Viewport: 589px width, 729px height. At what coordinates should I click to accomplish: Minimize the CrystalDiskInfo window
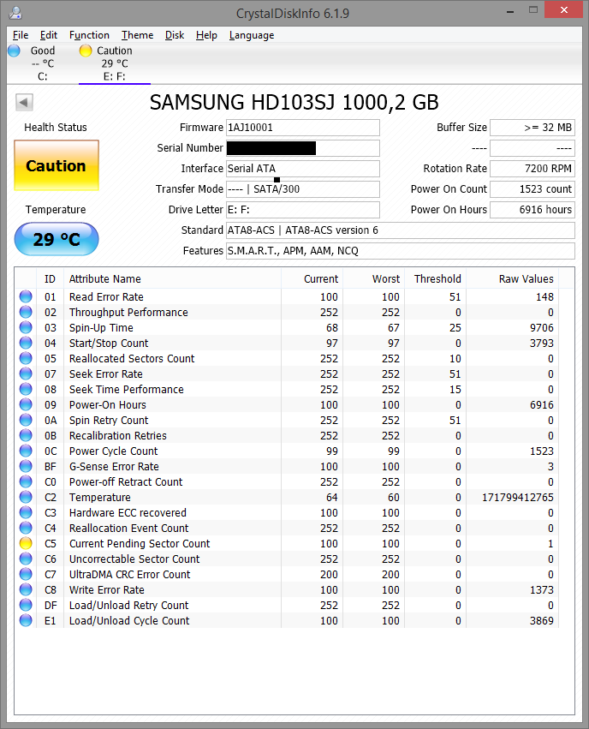pos(510,10)
